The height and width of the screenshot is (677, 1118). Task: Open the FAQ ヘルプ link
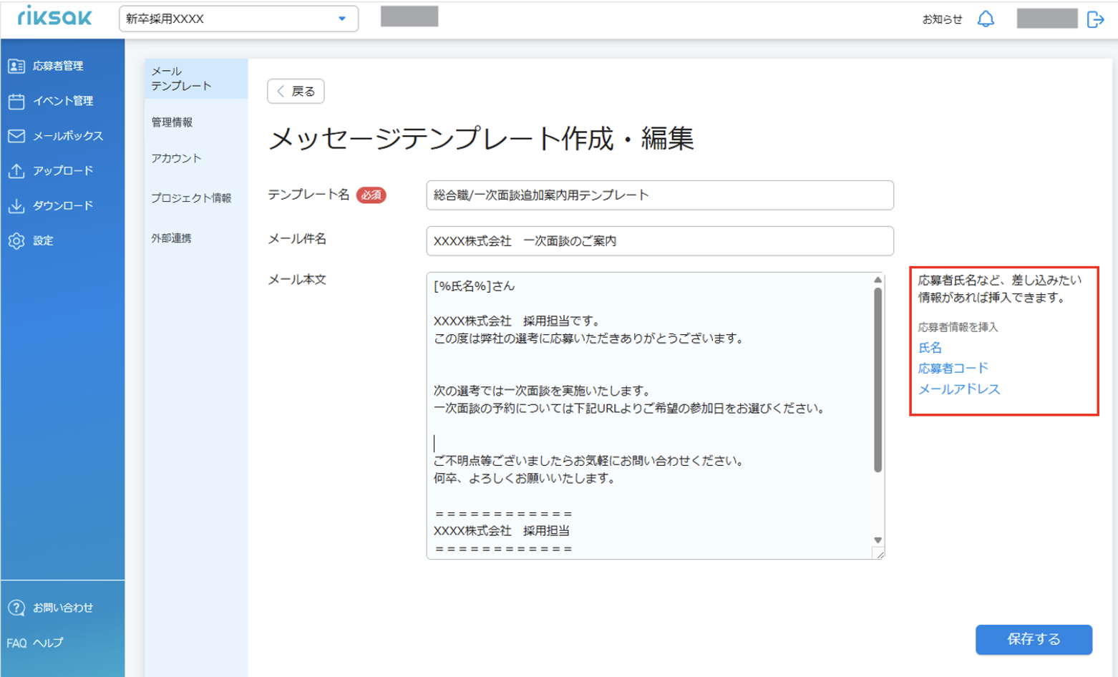tap(35, 643)
